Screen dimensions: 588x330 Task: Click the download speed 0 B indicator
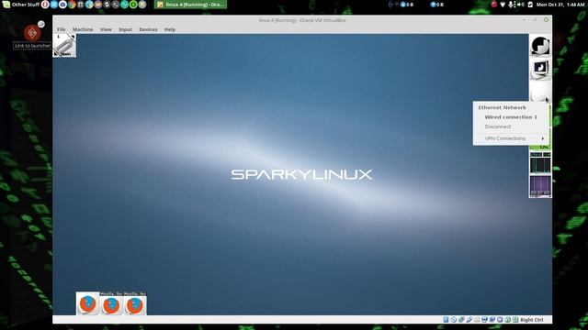click(x=407, y=5)
